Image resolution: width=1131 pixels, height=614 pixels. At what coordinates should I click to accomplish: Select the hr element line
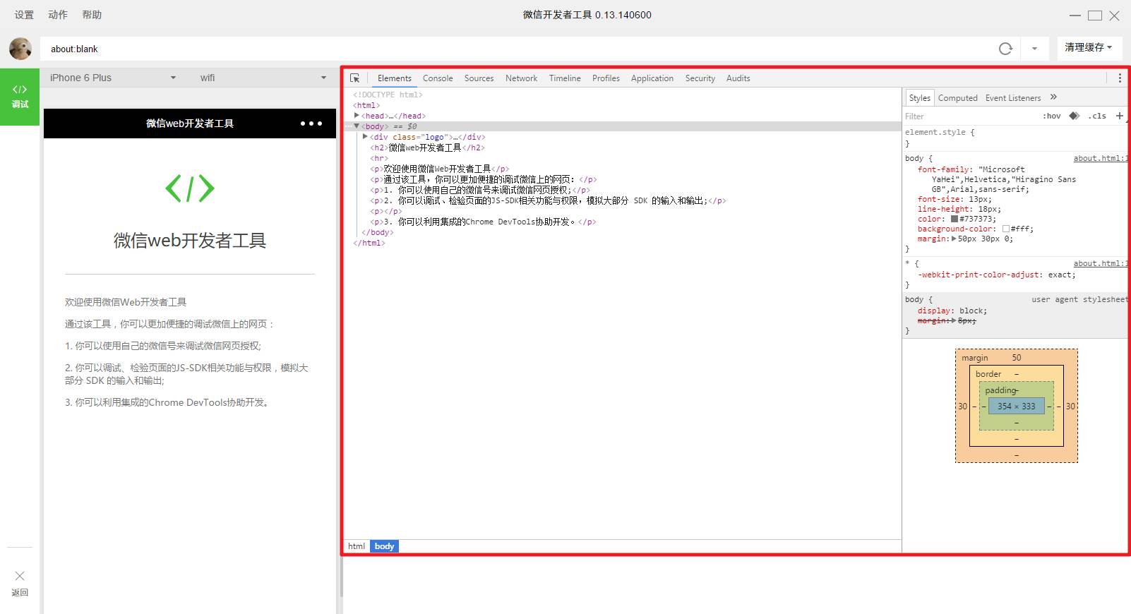[379, 158]
